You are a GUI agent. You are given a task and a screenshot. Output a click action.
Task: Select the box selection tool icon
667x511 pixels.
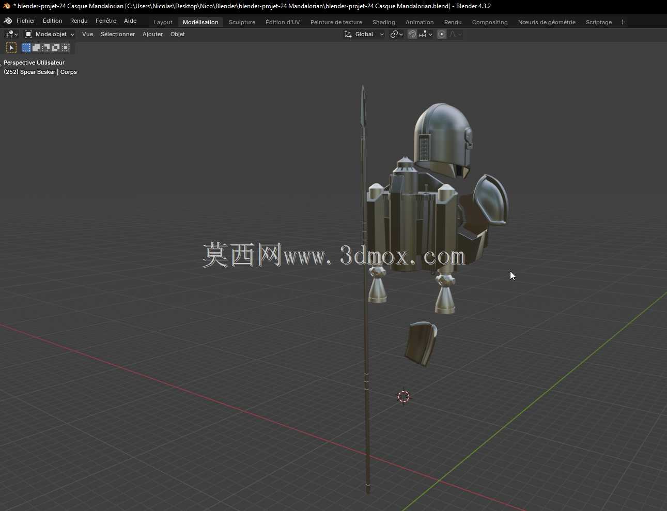11,48
